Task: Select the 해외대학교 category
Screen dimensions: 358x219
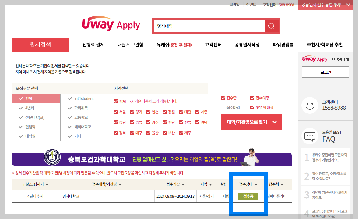Action: pos(79,127)
